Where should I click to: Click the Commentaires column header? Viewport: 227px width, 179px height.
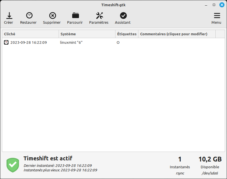point(177,34)
